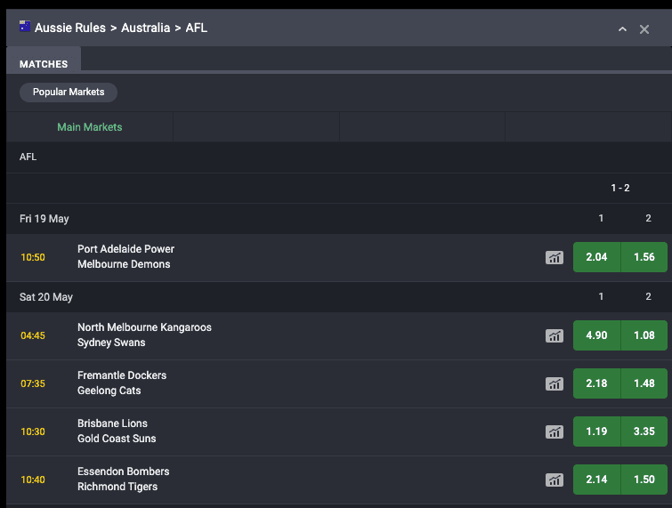Open stats icon for Fremantle Dockers match

pyautogui.click(x=555, y=383)
